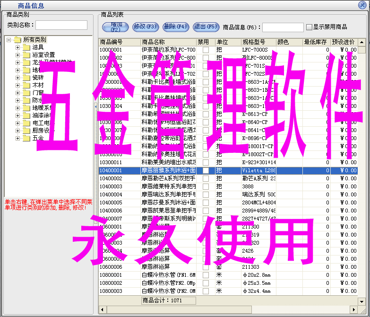Click the vertical scrollbar down arrow

point(362,302)
